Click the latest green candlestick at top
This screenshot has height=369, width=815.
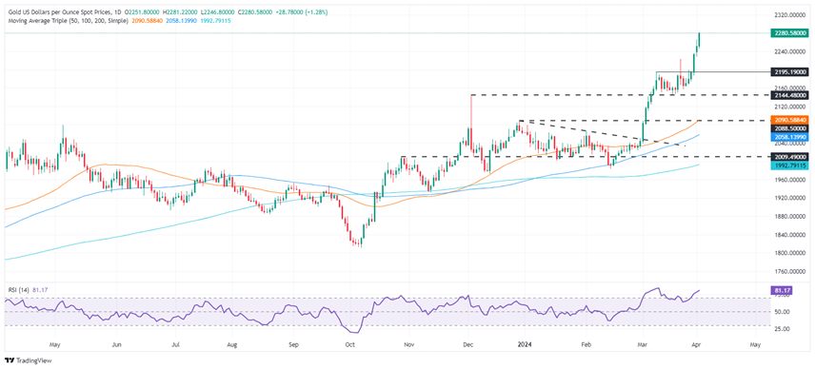tap(699, 40)
